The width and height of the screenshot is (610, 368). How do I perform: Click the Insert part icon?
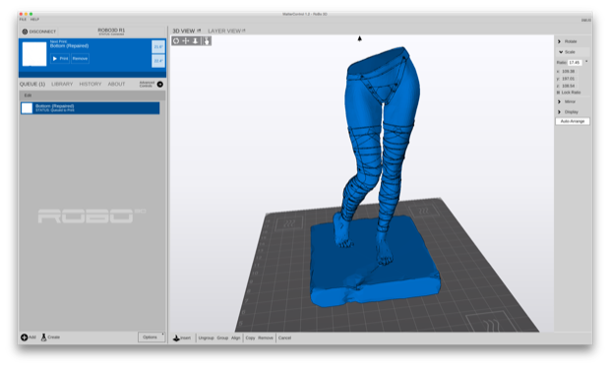tap(176, 337)
